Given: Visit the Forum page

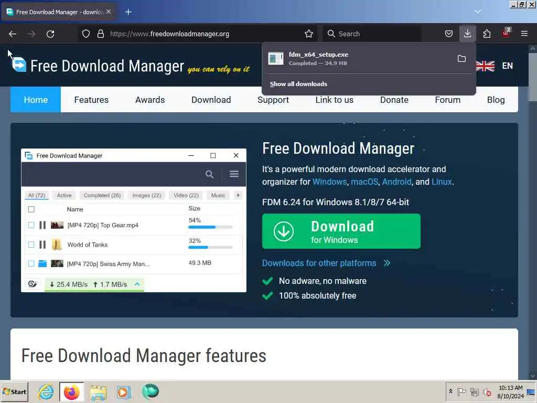Looking at the screenshot, I should [x=448, y=100].
